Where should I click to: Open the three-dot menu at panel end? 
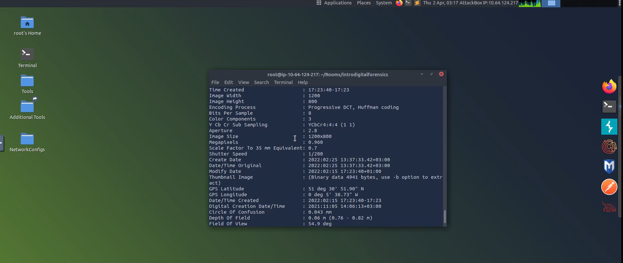coord(620,3)
